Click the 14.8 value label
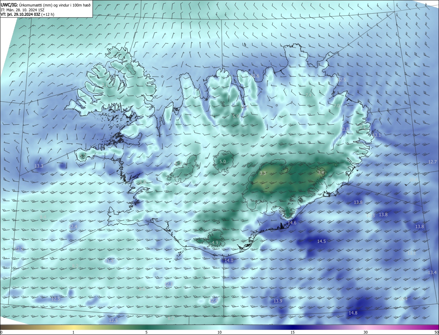The image size is (439, 335). tap(353, 313)
